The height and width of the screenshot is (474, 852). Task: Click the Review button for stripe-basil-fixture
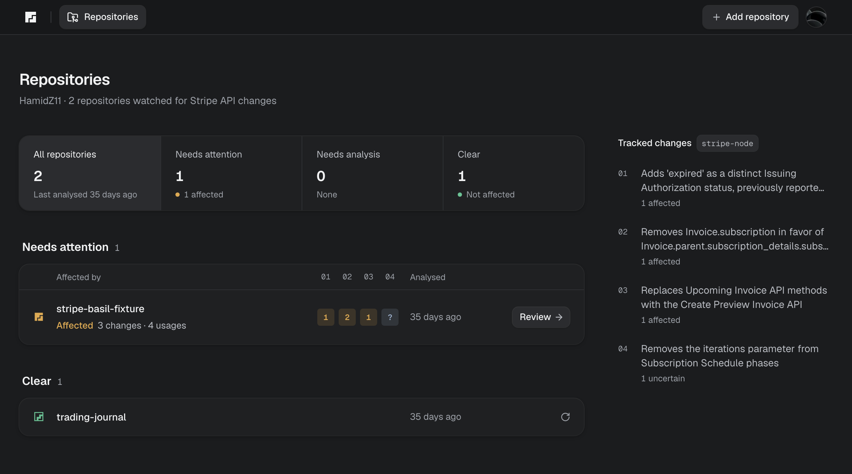point(541,317)
